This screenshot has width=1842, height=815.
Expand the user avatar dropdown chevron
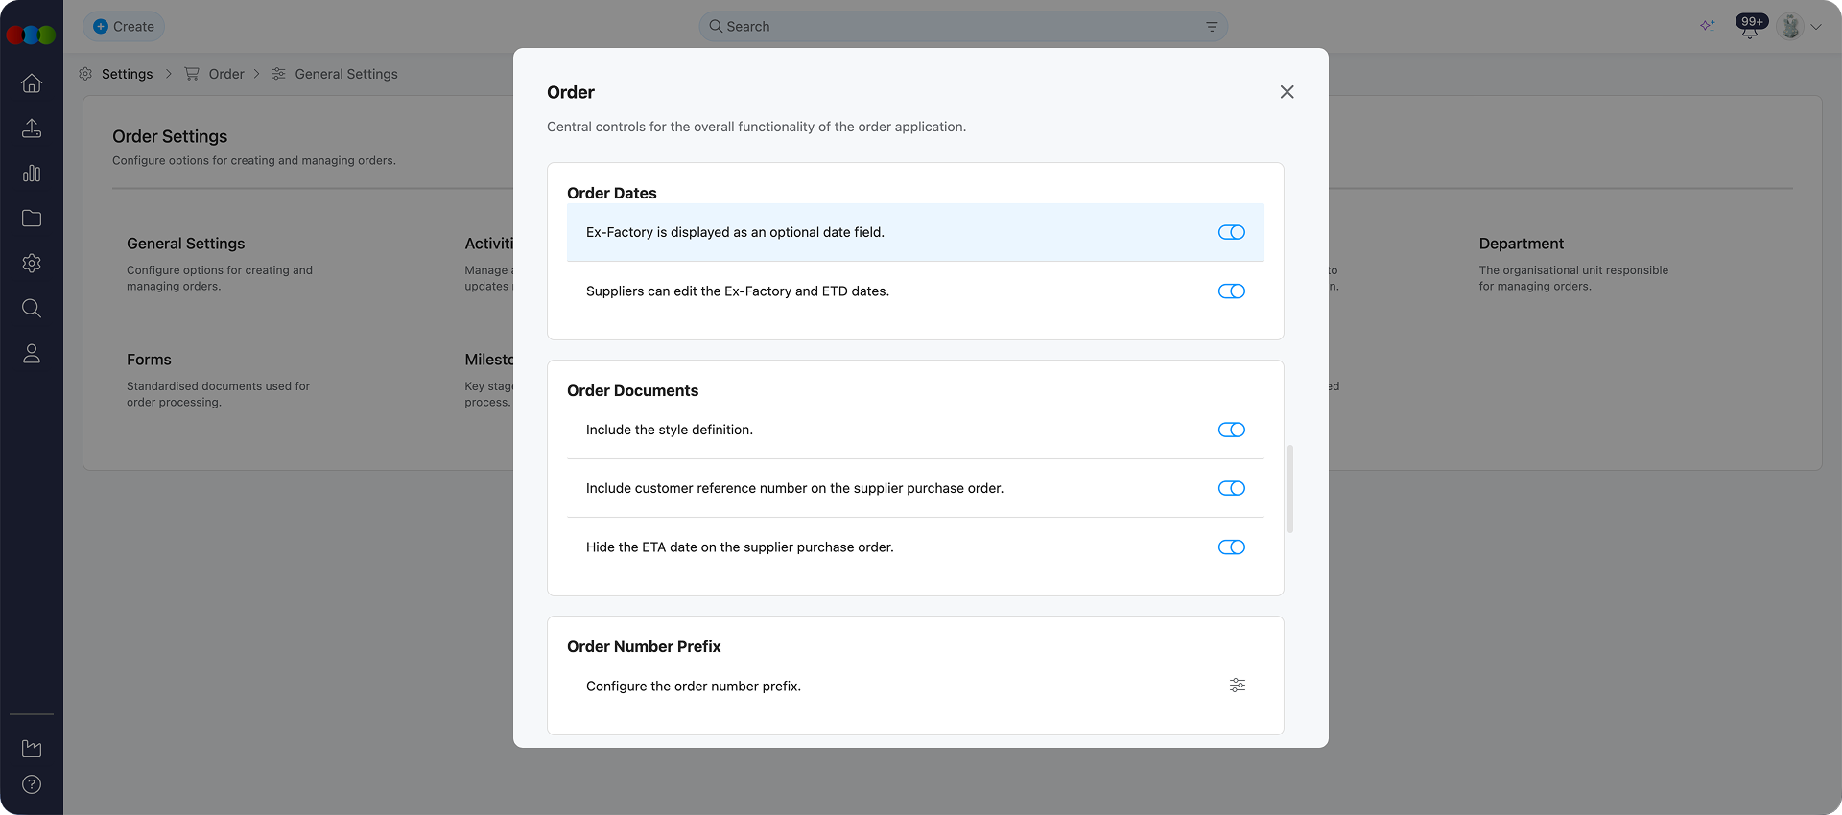(1816, 27)
